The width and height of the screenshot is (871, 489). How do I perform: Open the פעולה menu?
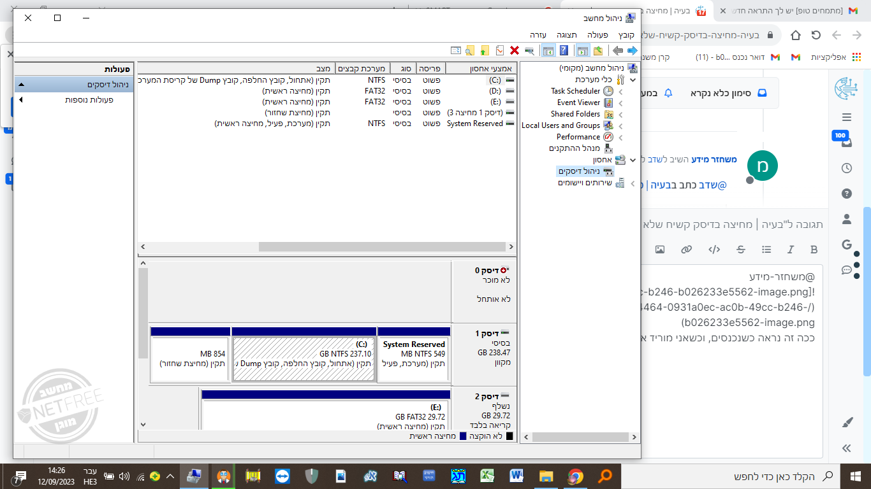point(597,34)
